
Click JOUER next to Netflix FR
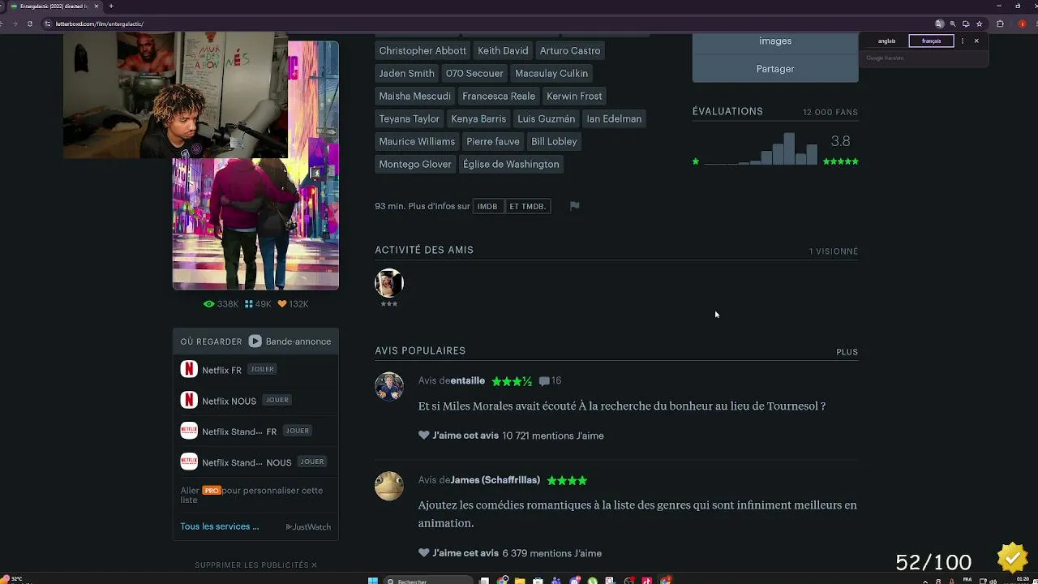pos(262,369)
